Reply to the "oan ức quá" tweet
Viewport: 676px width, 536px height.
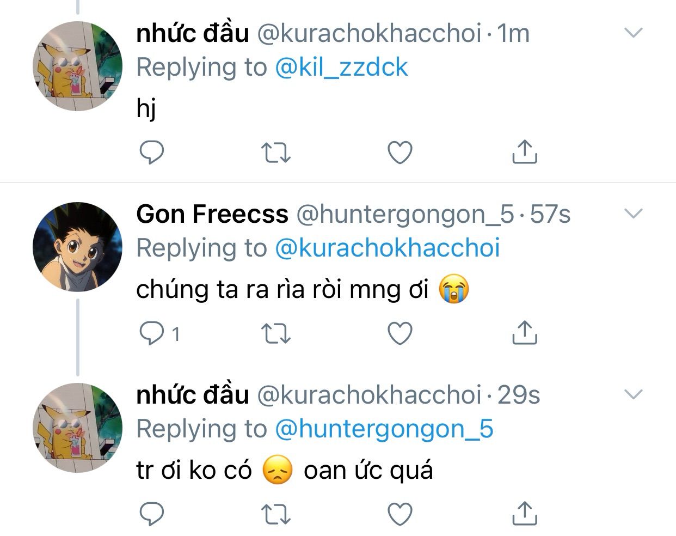152,513
